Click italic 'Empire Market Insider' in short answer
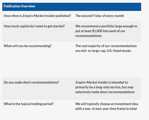Screen dimensions: 149x120 (x=92, y=83)
